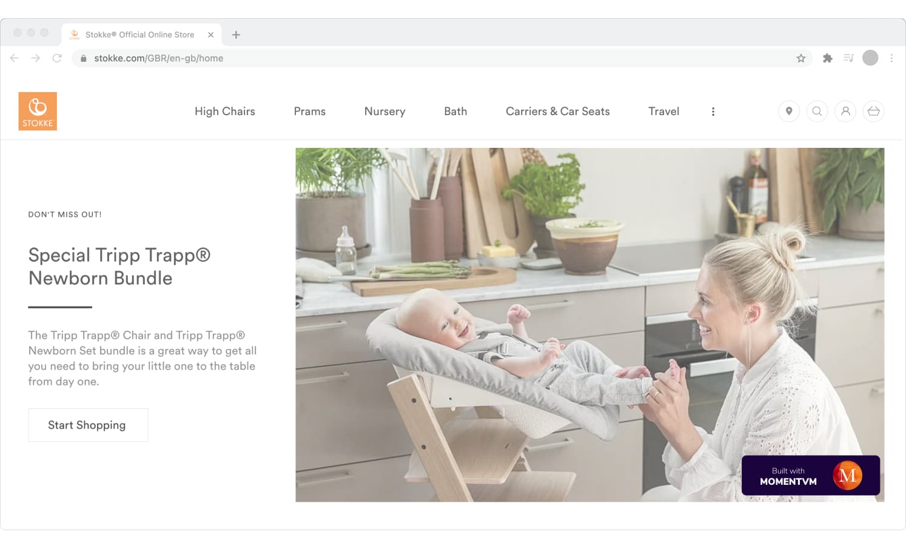Open the store locator pin icon
This screenshot has width=906, height=549.
pyautogui.click(x=789, y=111)
